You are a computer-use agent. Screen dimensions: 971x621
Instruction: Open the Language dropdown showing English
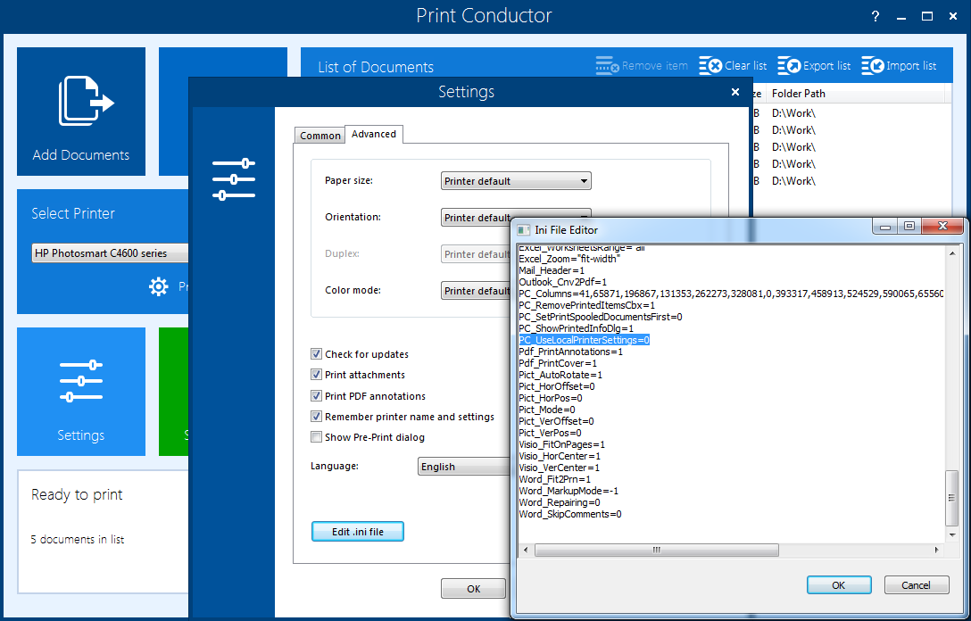pyautogui.click(x=462, y=467)
